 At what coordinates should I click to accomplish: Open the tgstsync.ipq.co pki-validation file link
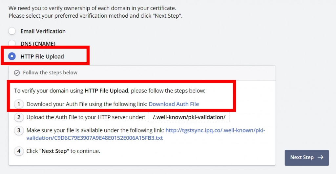click(x=146, y=134)
